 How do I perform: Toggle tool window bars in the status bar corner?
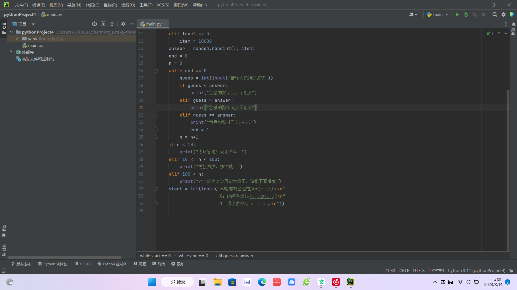pyautogui.click(x=4, y=271)
